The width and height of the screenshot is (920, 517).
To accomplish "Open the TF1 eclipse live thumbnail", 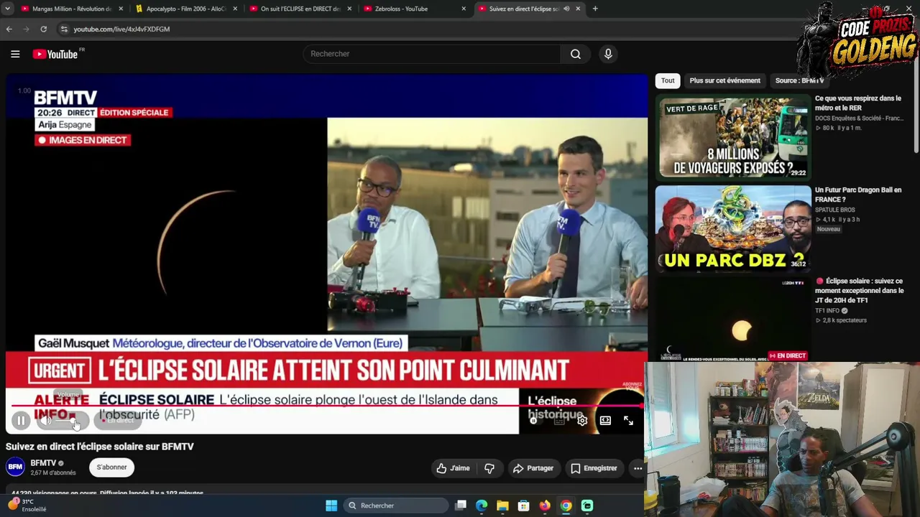I will point(733,320).
